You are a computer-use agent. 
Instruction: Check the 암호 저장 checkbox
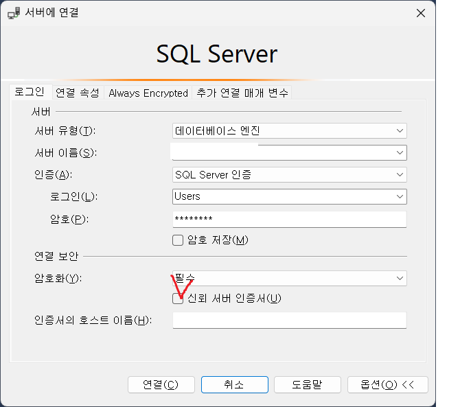[x=178, y=240]
